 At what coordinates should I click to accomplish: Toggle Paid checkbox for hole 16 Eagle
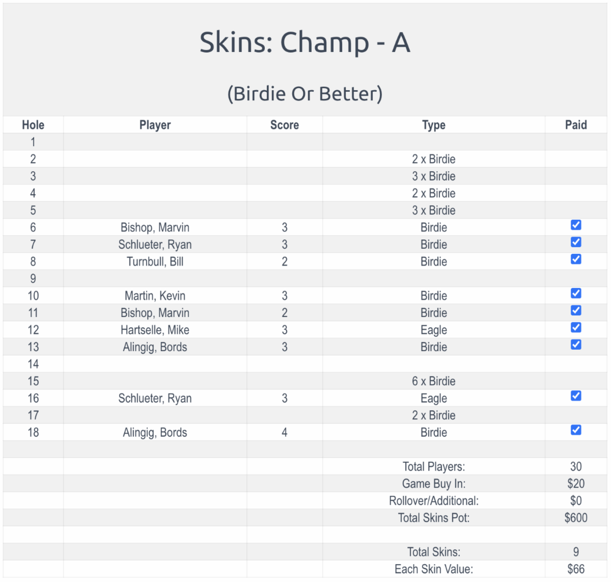click(576, 396)
